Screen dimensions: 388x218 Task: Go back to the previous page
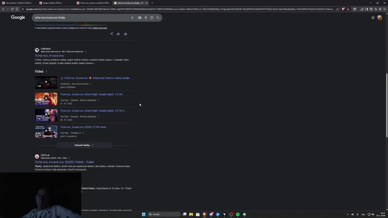click(3, 9)
